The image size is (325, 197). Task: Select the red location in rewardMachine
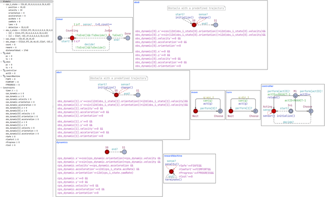point(171,172)
